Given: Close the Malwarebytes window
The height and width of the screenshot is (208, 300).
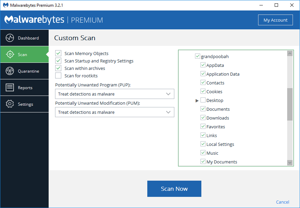Looking at the screenshot, I should pyautogui.click(x=292, y=5).
